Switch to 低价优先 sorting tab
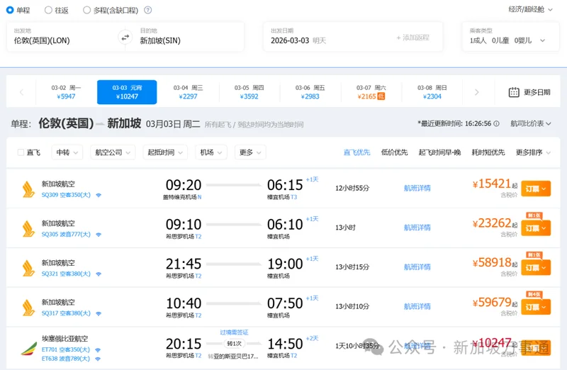This screenshot has width=567, height=370. (x=394, y=152)
